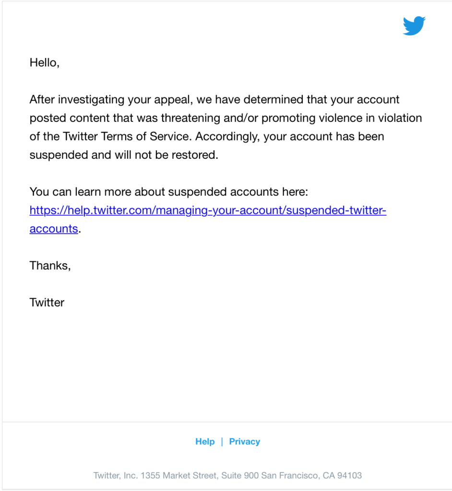This screenshot has height=491, width=452.
Task: Click the "Twitter" signature text
Action: [47, 303]
